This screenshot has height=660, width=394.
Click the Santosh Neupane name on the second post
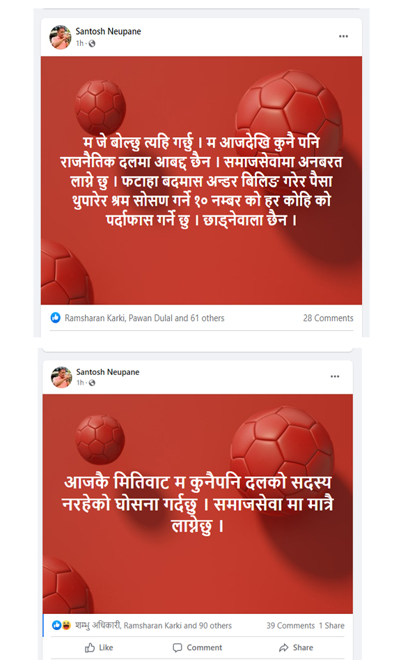(108, 372)
